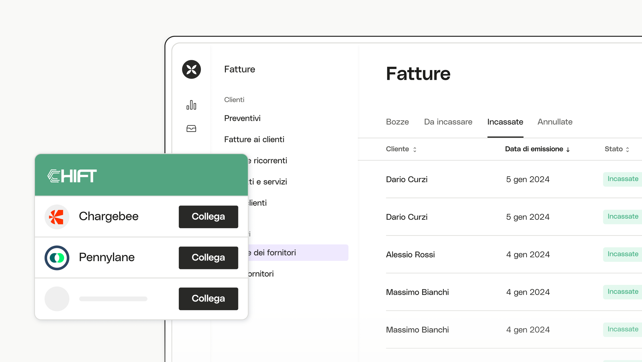Switch to the Bozze tab
The width and height of the screenshot is (642, 362).
click(x=397, y=122)
